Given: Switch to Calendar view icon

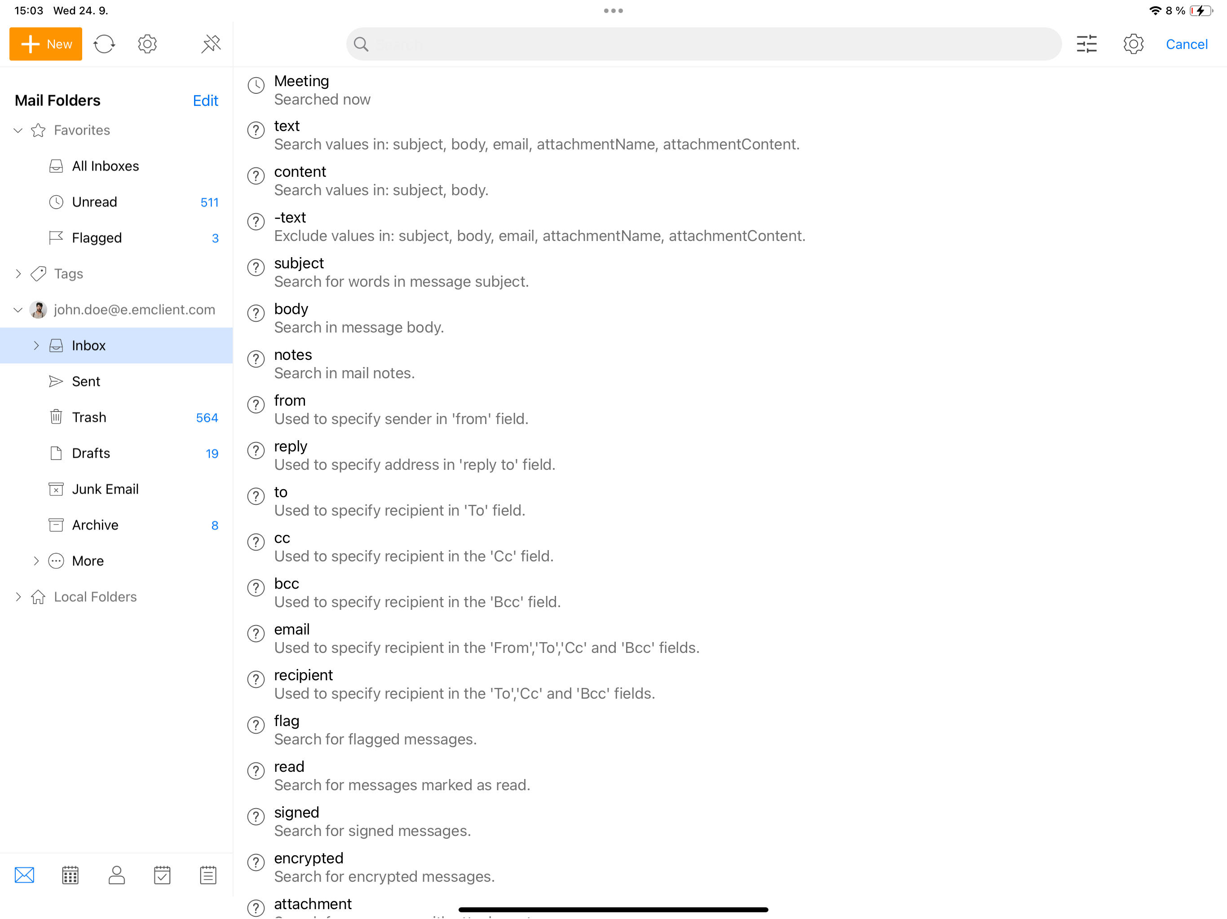Looking at the screenshot, I should click(x=71, y=875).
